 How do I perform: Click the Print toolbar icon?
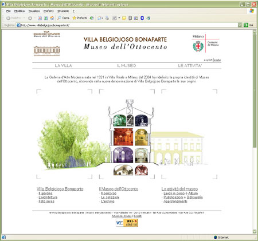pyautogui.click(x=107, y=18)
